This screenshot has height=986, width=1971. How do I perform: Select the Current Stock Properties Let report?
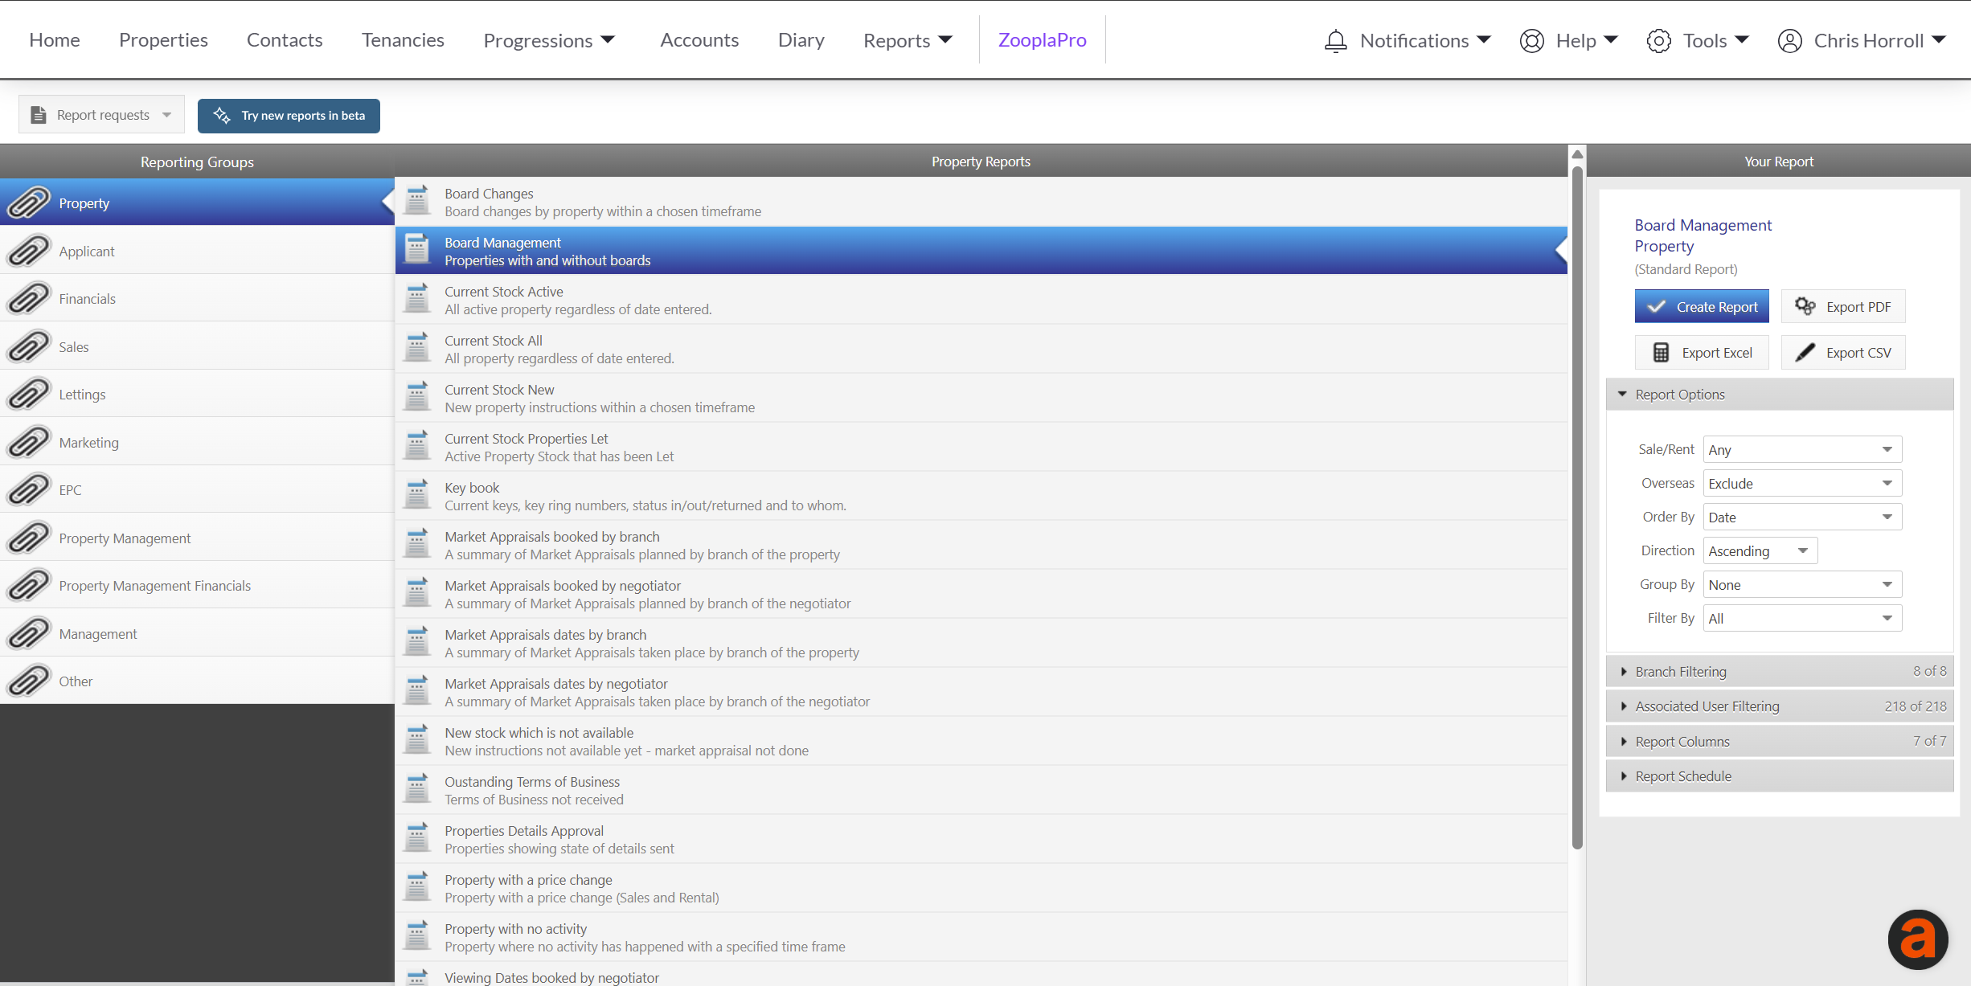click(981, 448)
